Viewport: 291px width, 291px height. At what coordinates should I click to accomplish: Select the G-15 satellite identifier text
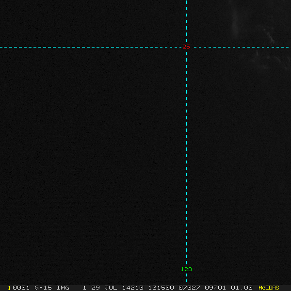[x=43, y=288]
